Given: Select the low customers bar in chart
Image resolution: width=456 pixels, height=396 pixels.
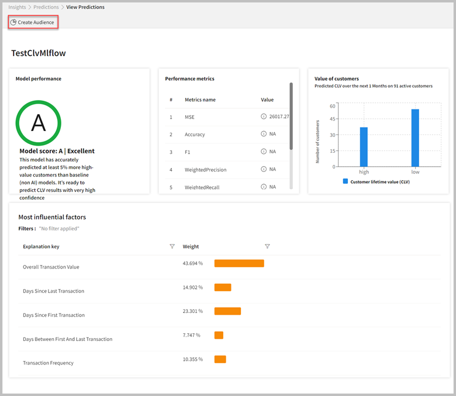Looking at the screenshot, I should (x=415, y=137).
